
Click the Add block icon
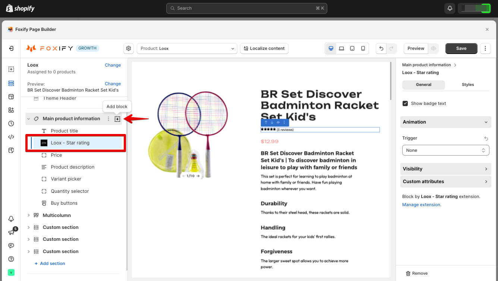coord(117,119)
